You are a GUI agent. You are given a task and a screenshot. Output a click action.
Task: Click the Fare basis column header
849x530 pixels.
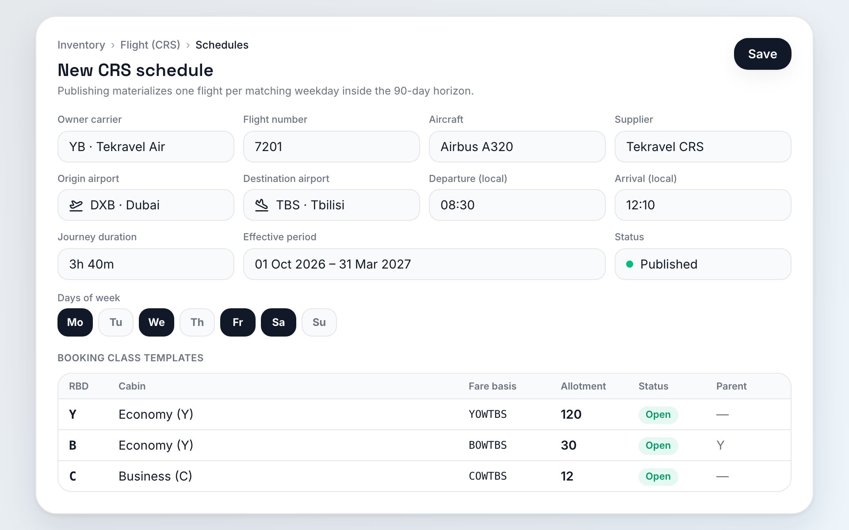point(493,386)
